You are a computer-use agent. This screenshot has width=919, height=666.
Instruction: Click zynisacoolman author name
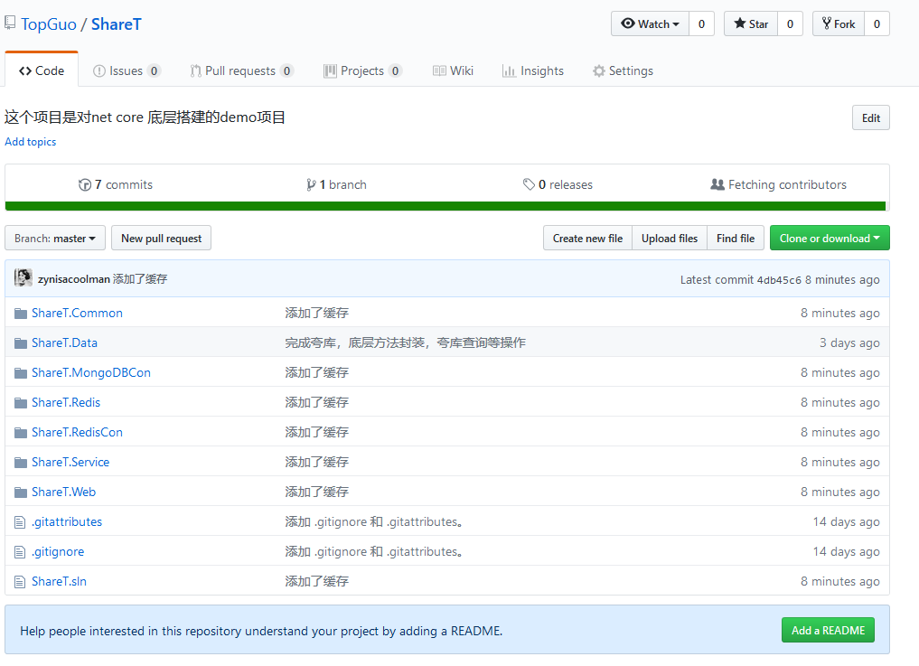coord(74,279)
